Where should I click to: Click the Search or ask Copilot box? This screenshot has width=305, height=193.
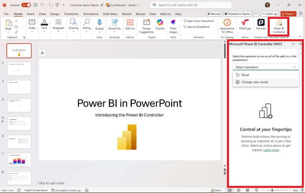pyautogui.click(x=191, y=5)
